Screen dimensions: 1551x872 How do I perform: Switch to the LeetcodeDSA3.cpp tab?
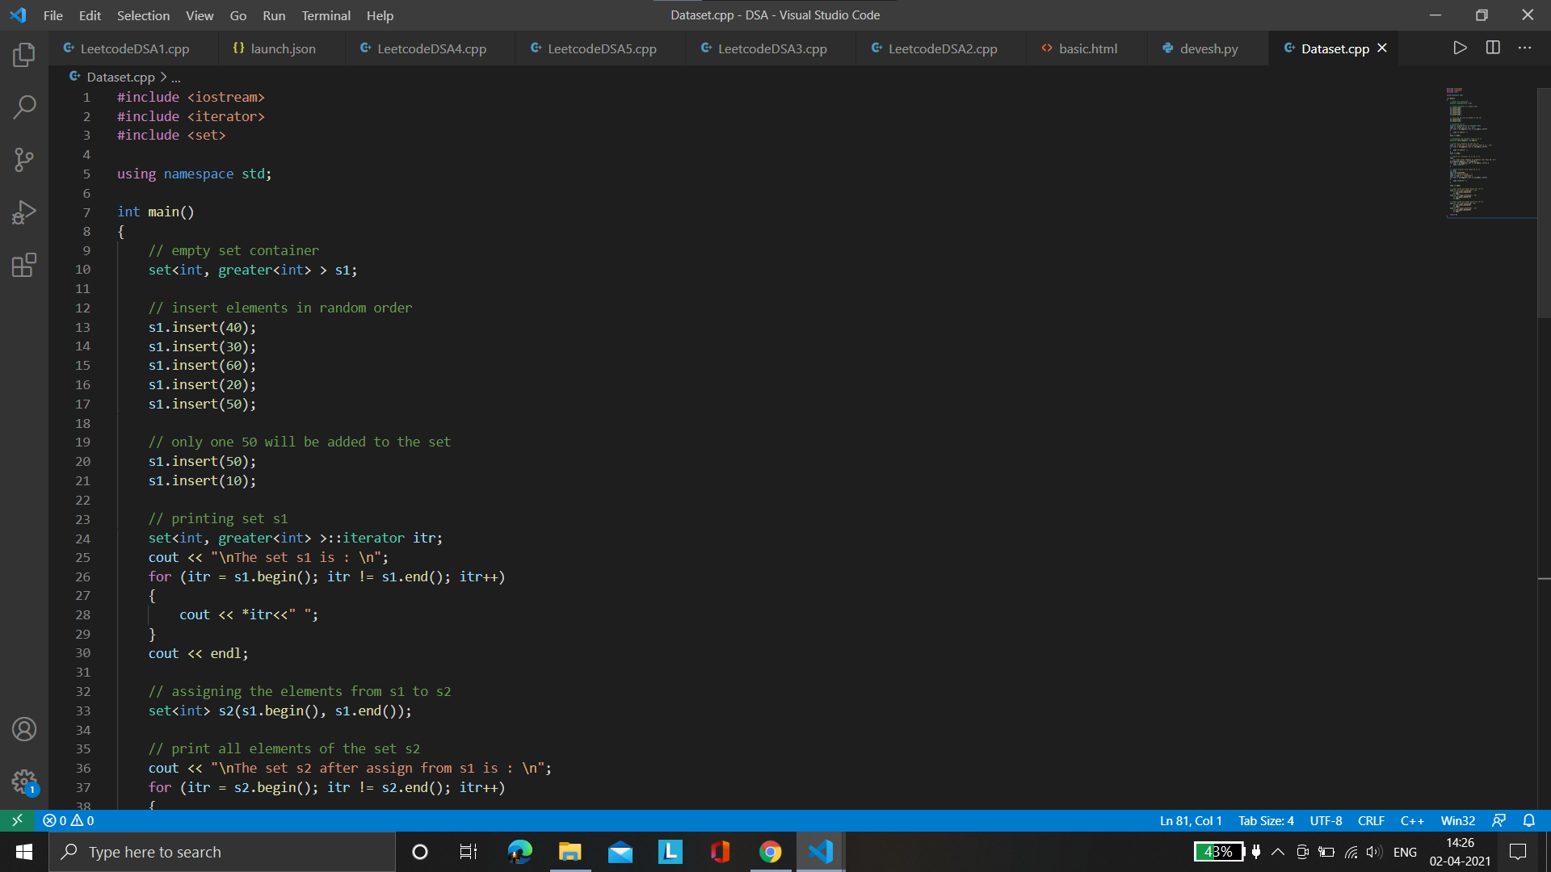pos(771,48)
